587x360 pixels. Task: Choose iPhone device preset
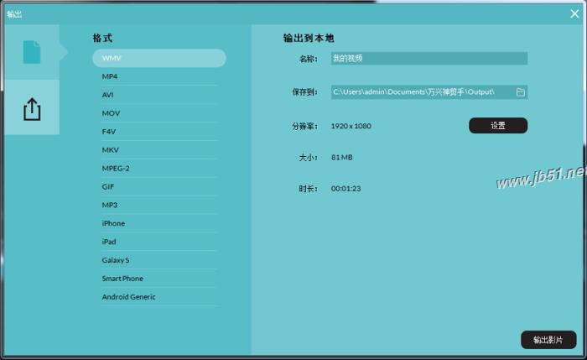pyautogui.click(x=159, y=223)
